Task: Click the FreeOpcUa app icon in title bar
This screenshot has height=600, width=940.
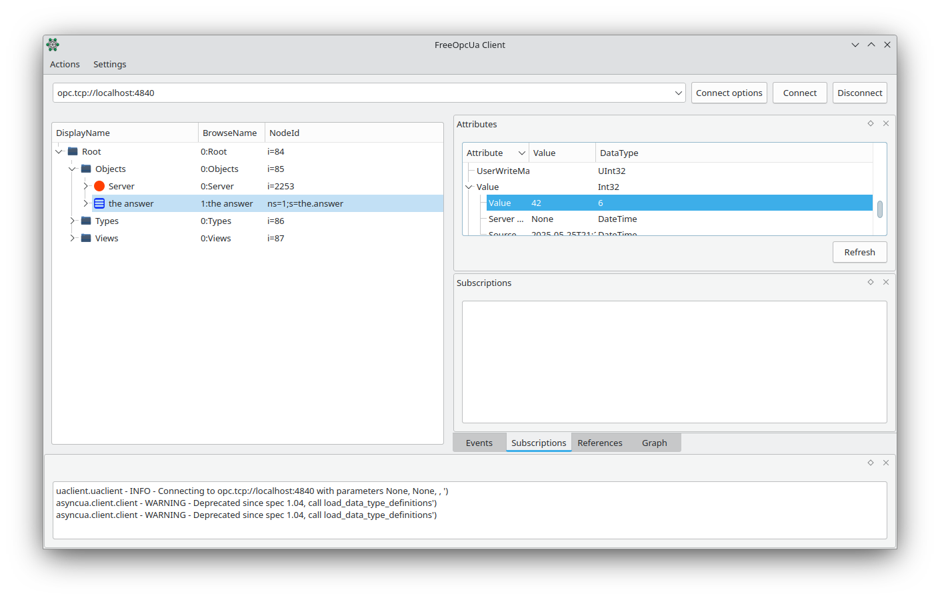Action: [x=53, y=45]
